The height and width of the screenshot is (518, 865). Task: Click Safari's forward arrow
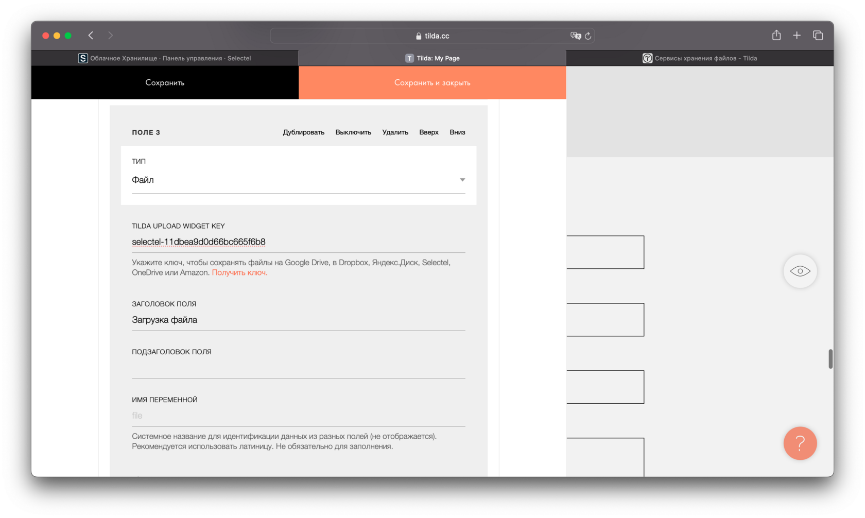tap(110, 36)
